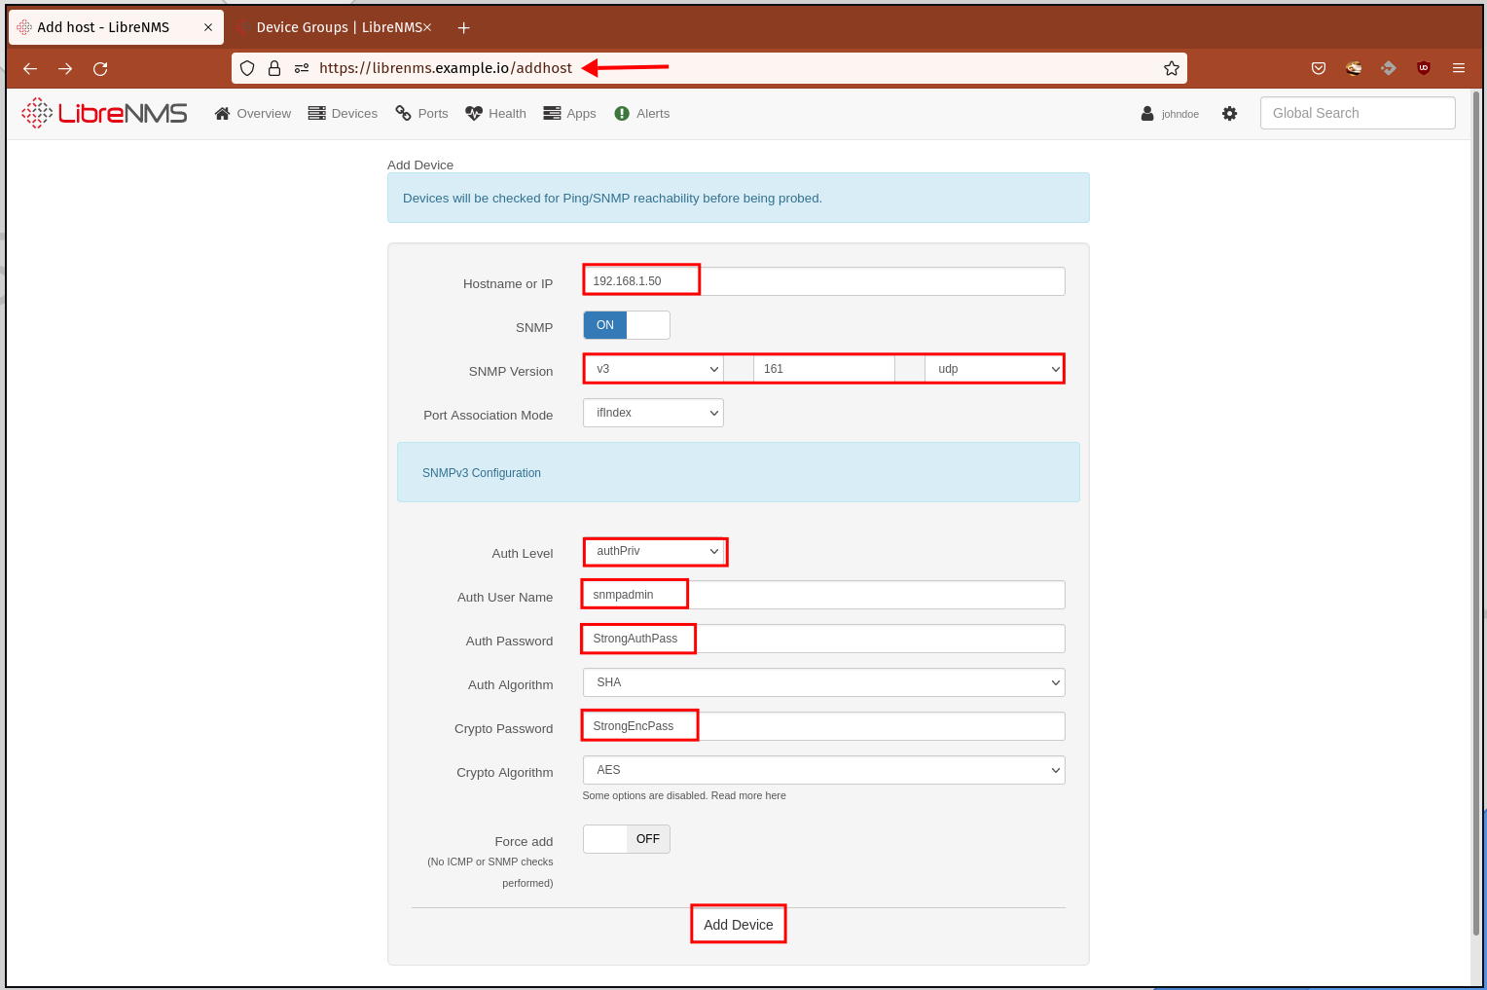This screenshot has height=990, width=1487.
Task: Go forward with browser forward arrow
Action: pos(65,68)
